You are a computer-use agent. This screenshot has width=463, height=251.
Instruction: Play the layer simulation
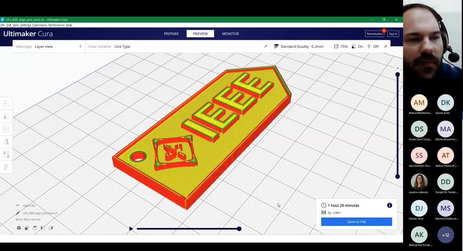(x=131, y=229)
